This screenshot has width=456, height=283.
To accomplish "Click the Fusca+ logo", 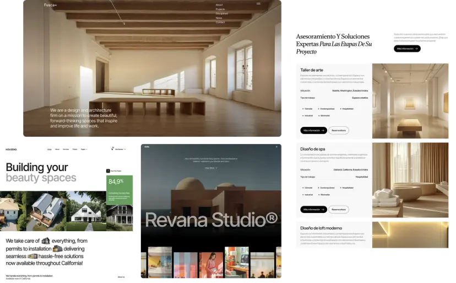I will 50,5.
